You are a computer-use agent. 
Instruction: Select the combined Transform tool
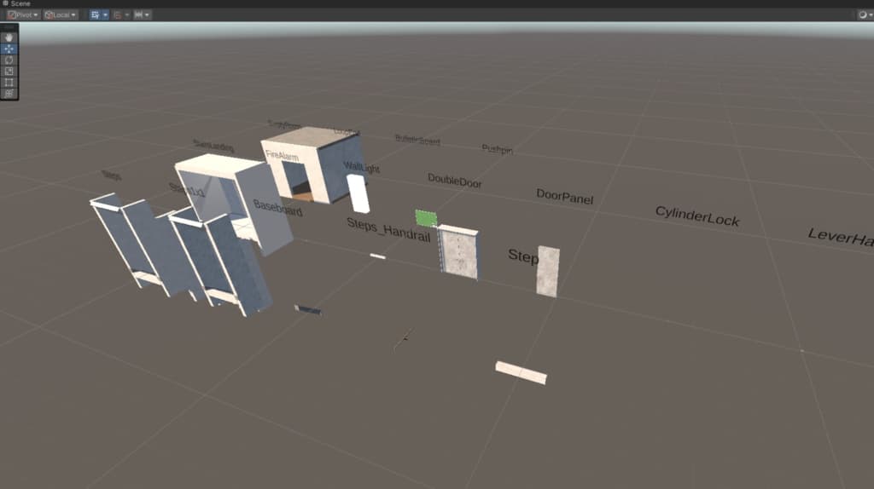click(9, 94)
